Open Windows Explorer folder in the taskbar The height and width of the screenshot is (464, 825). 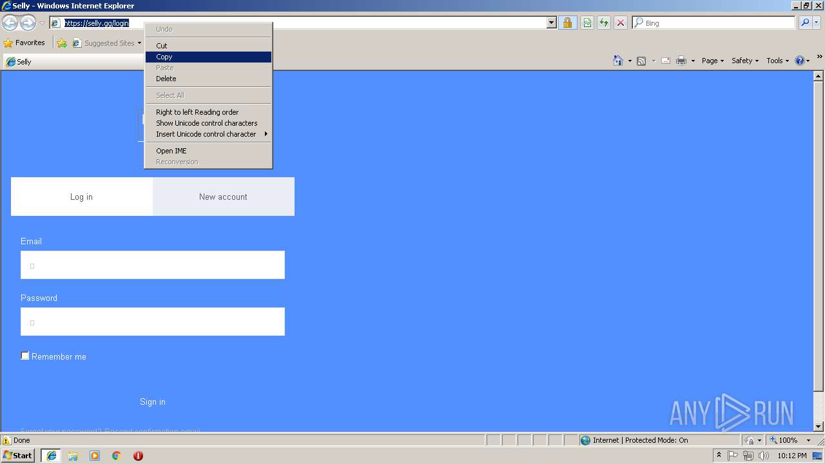click(x=73, y=456)
